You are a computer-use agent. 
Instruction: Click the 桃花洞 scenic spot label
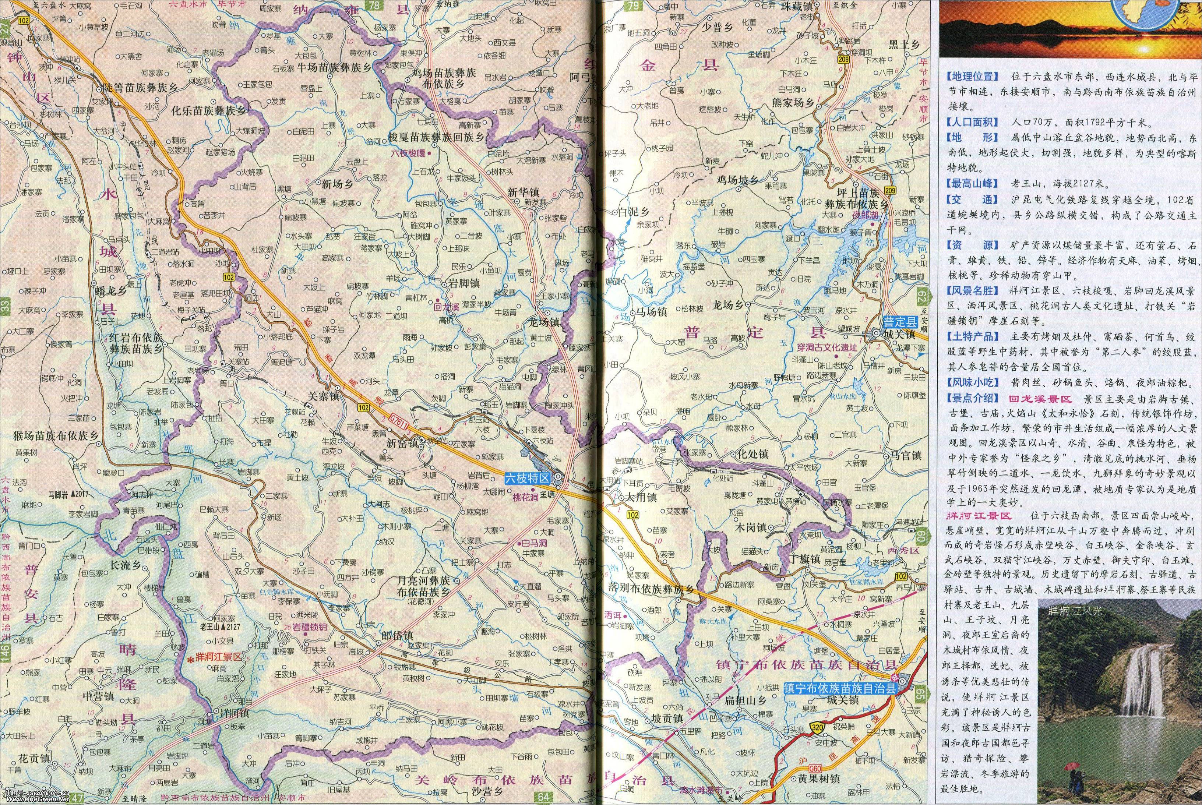pos(526,497)
